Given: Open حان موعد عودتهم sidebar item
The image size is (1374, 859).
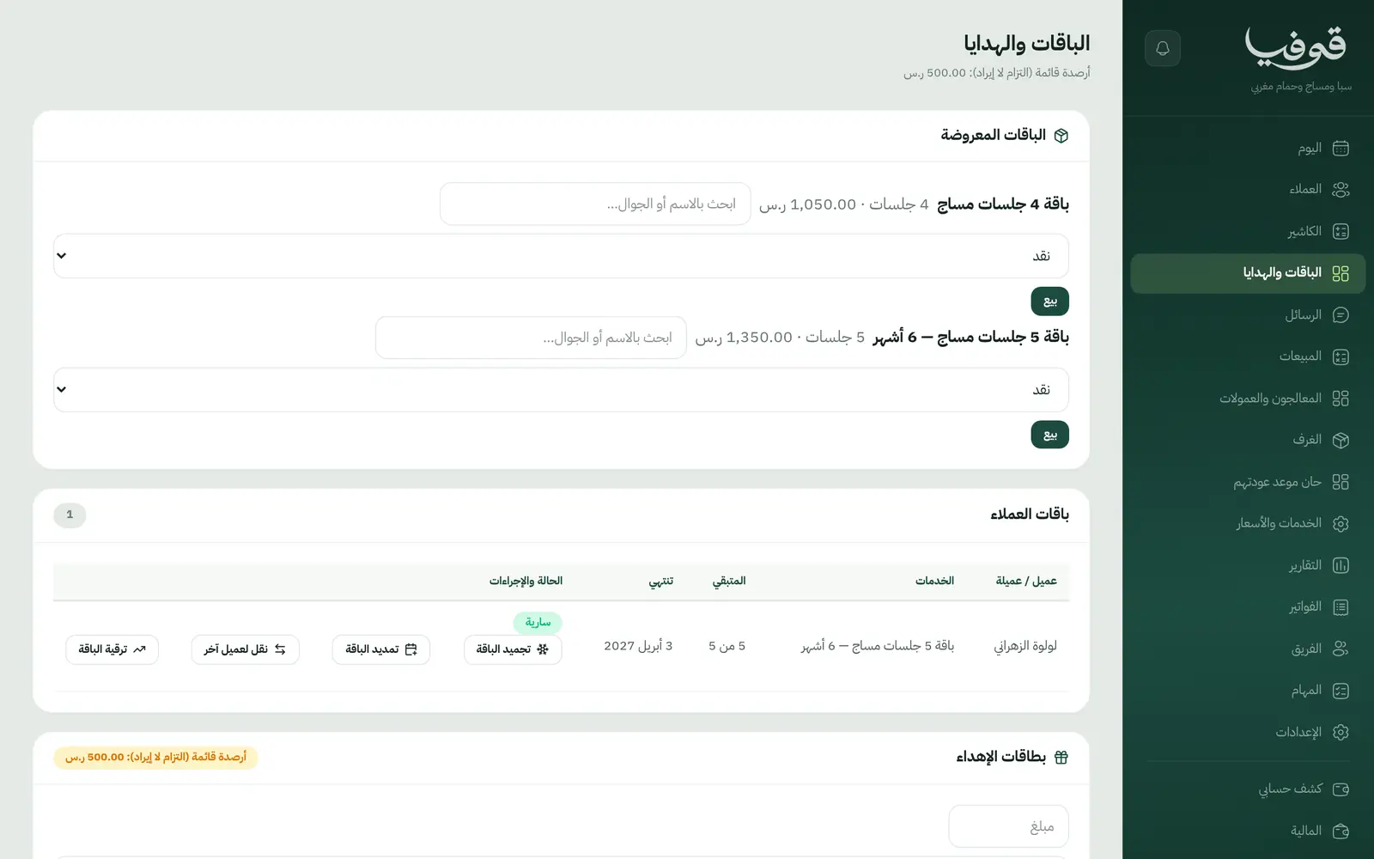Looking at the screenshot, I should pyautogui.click(x=1248, y=482).
